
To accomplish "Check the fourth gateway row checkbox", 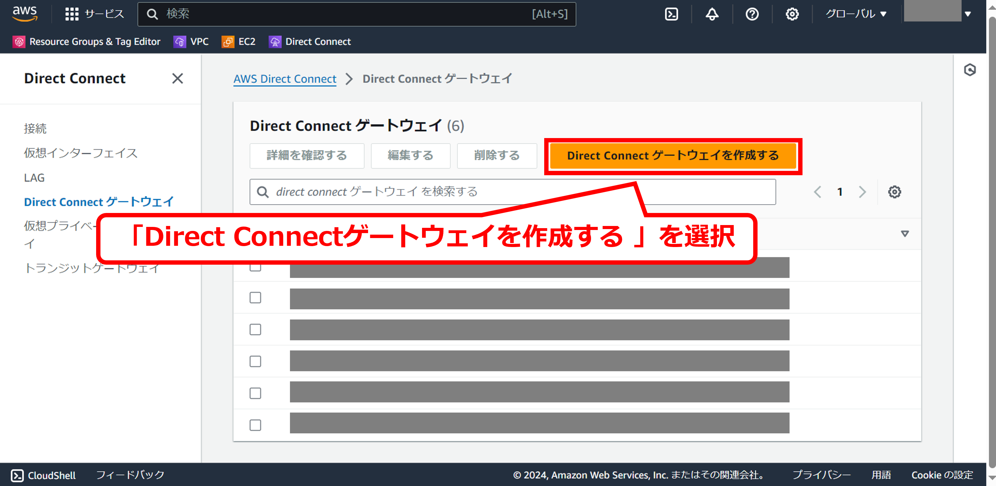I will click(x=255, y=362).
